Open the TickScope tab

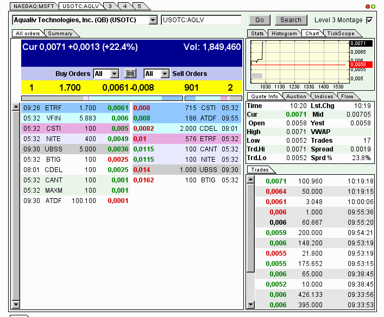click(x=341, y=34)
